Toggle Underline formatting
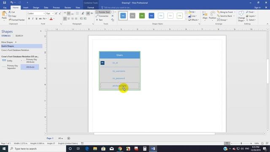Viewport: 270px width, 152px height. (x=36, y=19)
